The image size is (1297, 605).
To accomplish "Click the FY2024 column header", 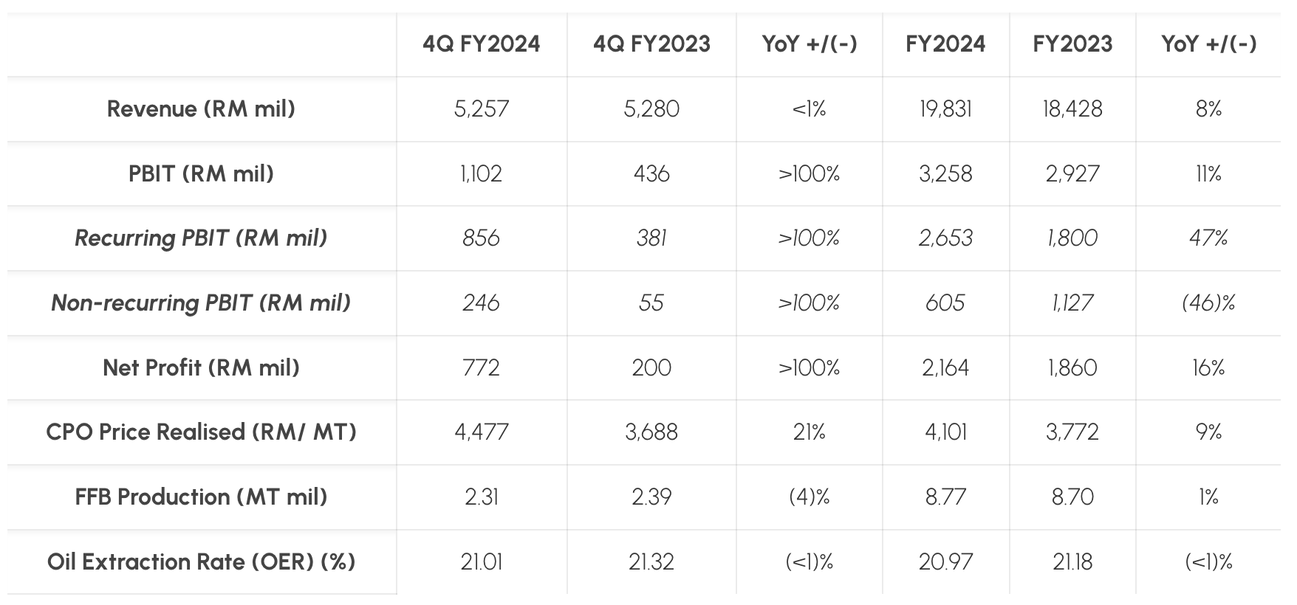I will pos(945,44).
